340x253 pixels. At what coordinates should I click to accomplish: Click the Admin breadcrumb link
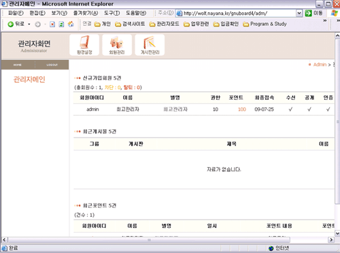pyautogui.click(x=320, y=65)
